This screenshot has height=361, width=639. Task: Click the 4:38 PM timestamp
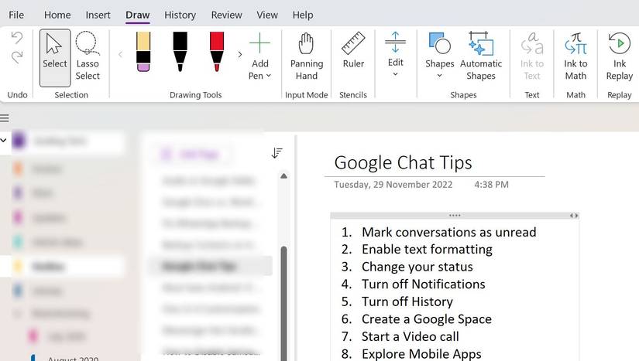click(x=492, y=185)
